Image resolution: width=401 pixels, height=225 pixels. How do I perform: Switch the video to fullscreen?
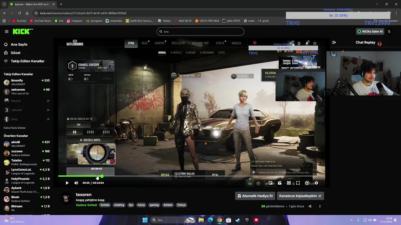[298, 183]
